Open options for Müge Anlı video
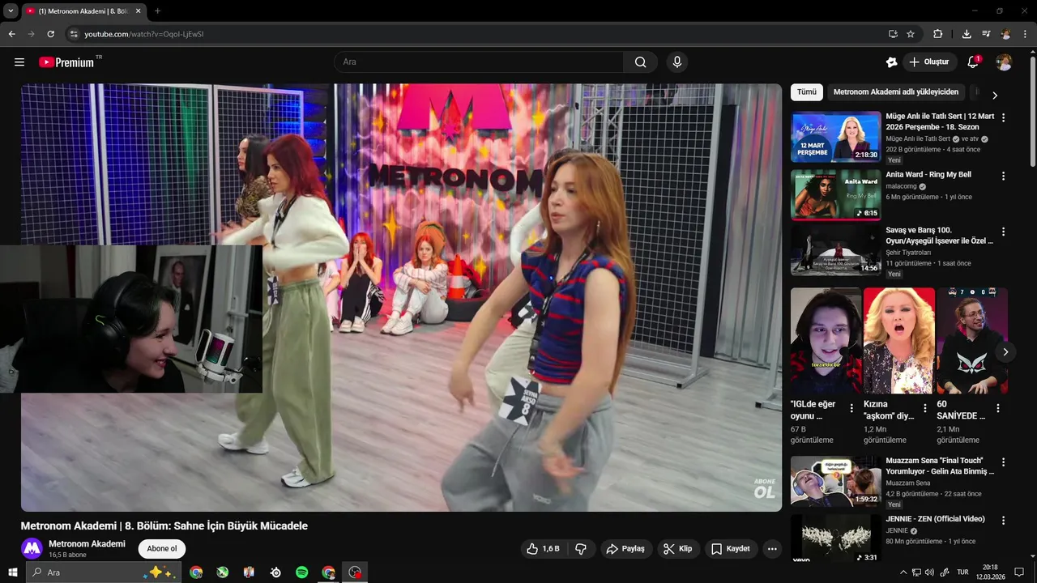Screen dimensions: 1037x583 1004,117
